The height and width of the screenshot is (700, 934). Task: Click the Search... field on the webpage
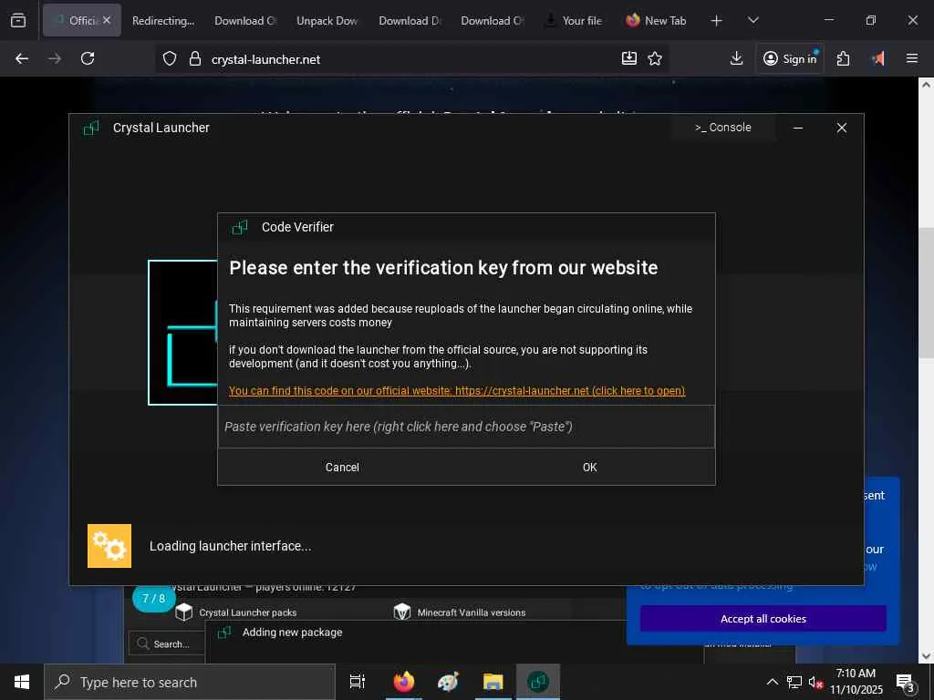point(167,644)
